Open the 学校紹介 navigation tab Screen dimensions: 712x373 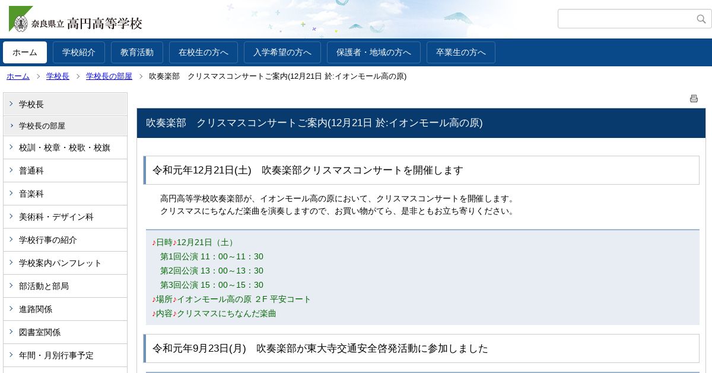point(79,52)
